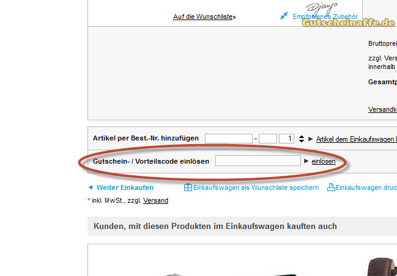
Task: Click the first Best.-Nr. article number field
Action: [x=229, y=139]
